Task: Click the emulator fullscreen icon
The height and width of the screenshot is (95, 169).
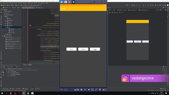Action: 96,90
